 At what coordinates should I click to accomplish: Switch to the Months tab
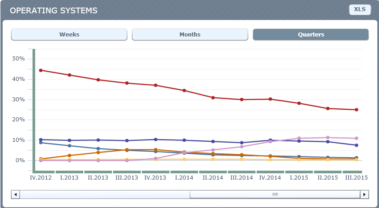(190, 35)
